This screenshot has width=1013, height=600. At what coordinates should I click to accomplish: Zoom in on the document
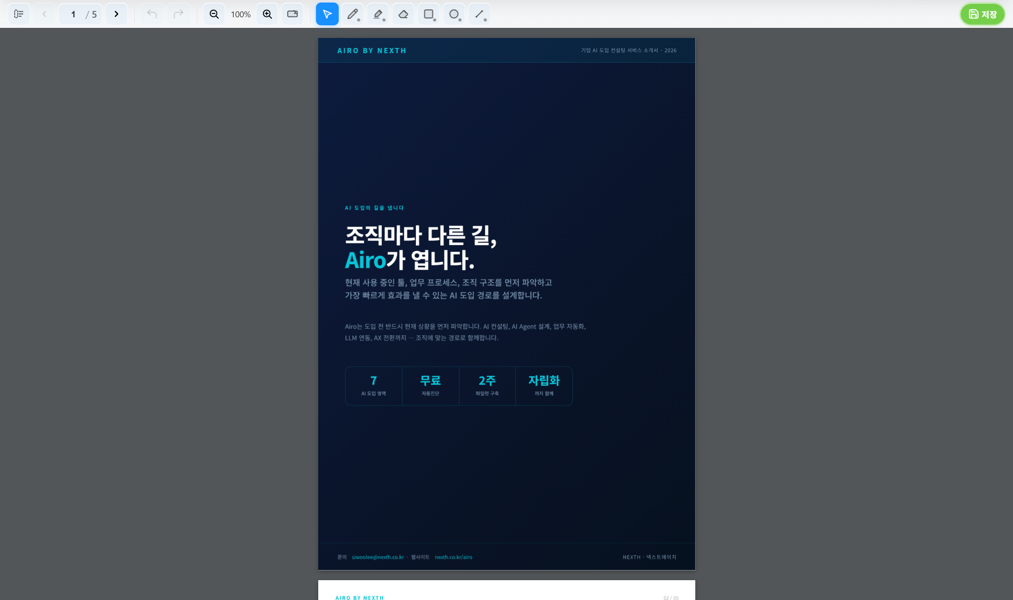pyautogui.click(x=267, y=14)
